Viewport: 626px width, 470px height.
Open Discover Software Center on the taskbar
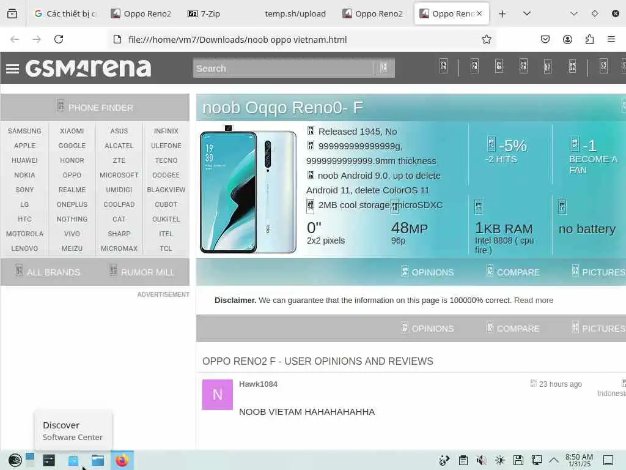(73, 460)
